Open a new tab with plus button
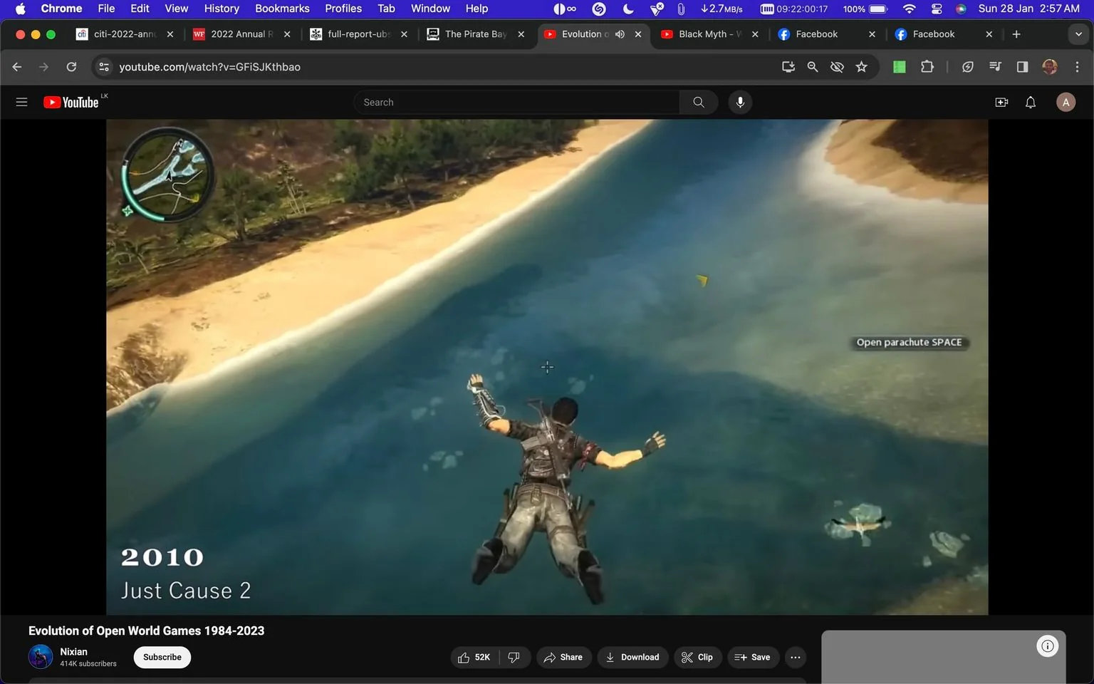1094x684 pixels. point(1016,34)
